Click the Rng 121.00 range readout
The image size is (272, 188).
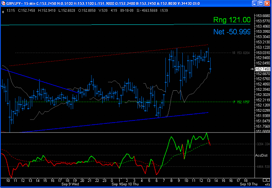point(232,20)
